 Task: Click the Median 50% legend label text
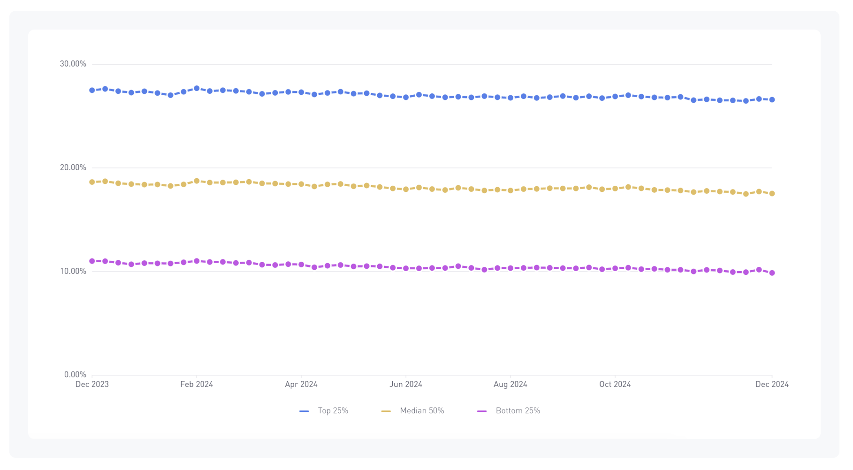(421, 410)
